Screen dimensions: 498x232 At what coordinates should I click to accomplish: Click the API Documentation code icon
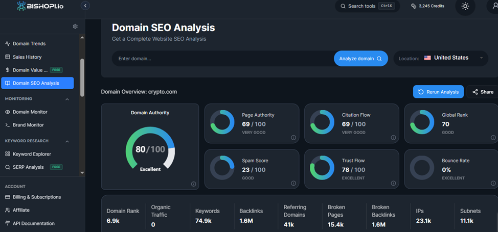point(8,223)
